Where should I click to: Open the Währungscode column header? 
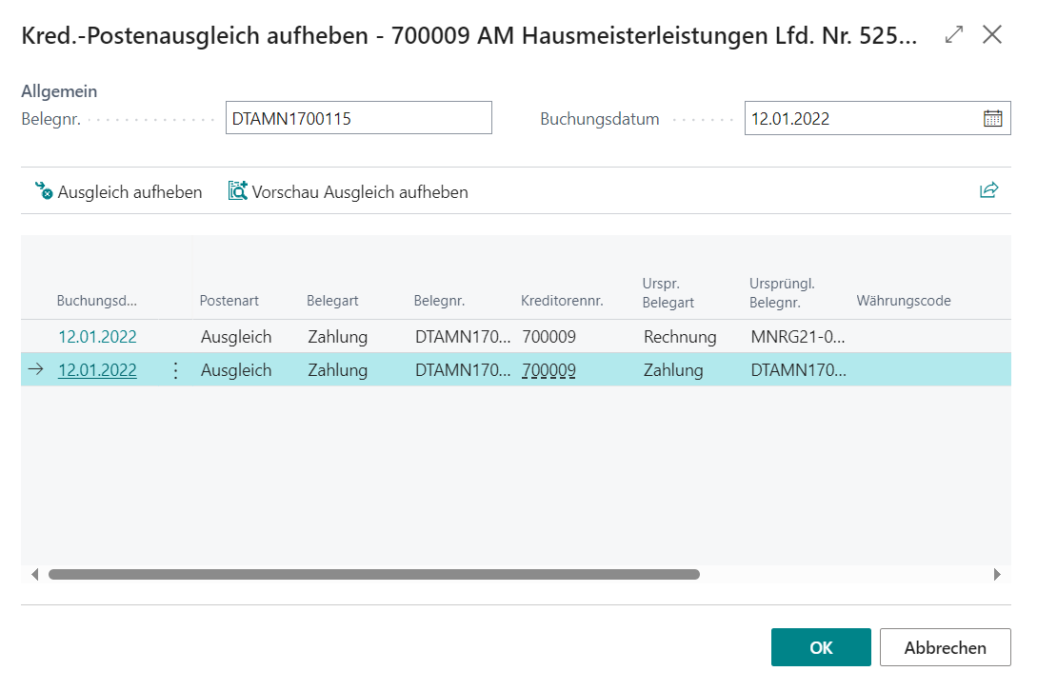point(903,300)
